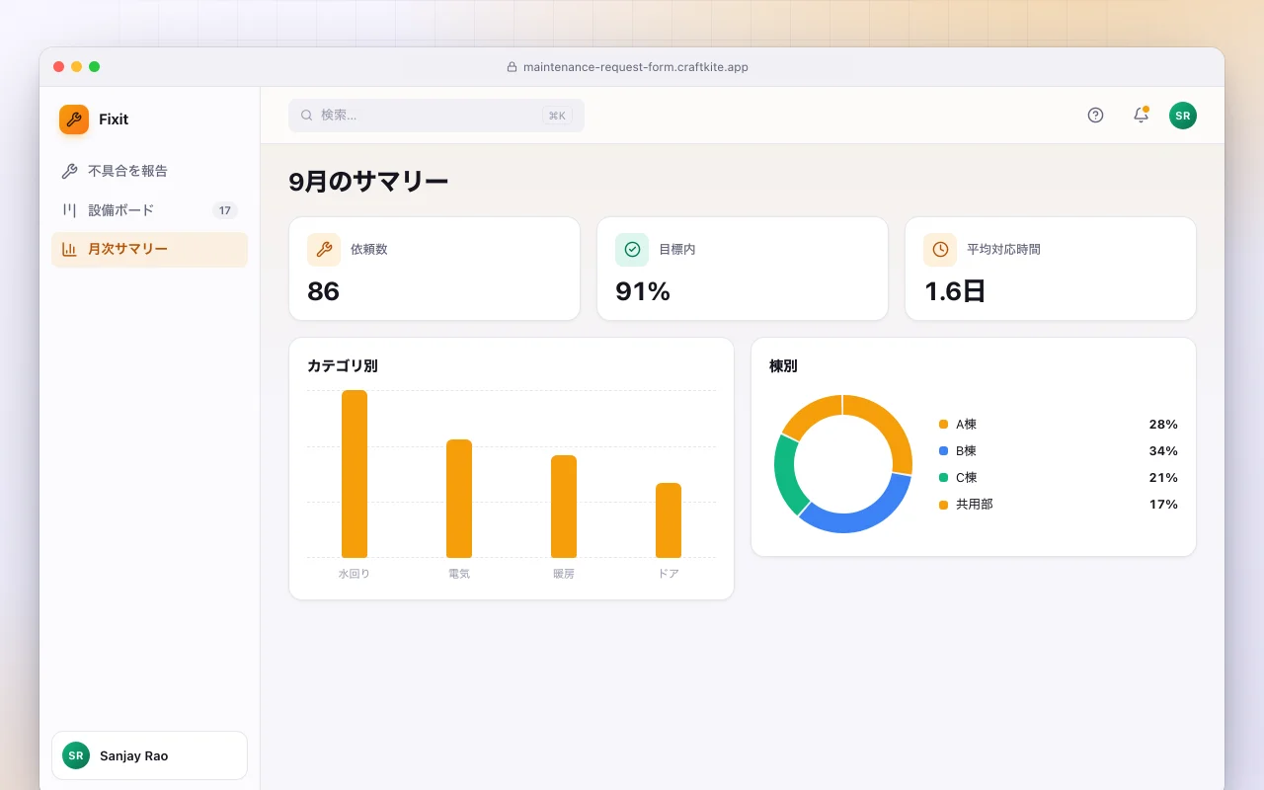The height and width of the screenshot is (790, 1264).
Task: Click the 電気 bar in the chart
Action: (459, 499)
